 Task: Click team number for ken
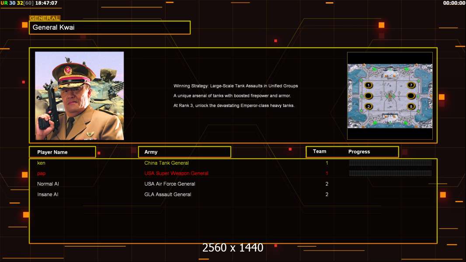tap(327, 163)
